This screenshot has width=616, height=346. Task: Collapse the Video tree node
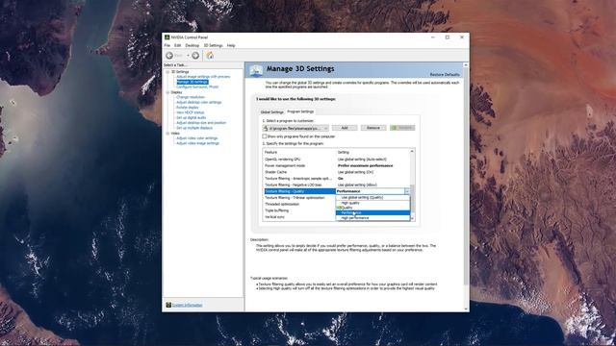click(167, 134)
